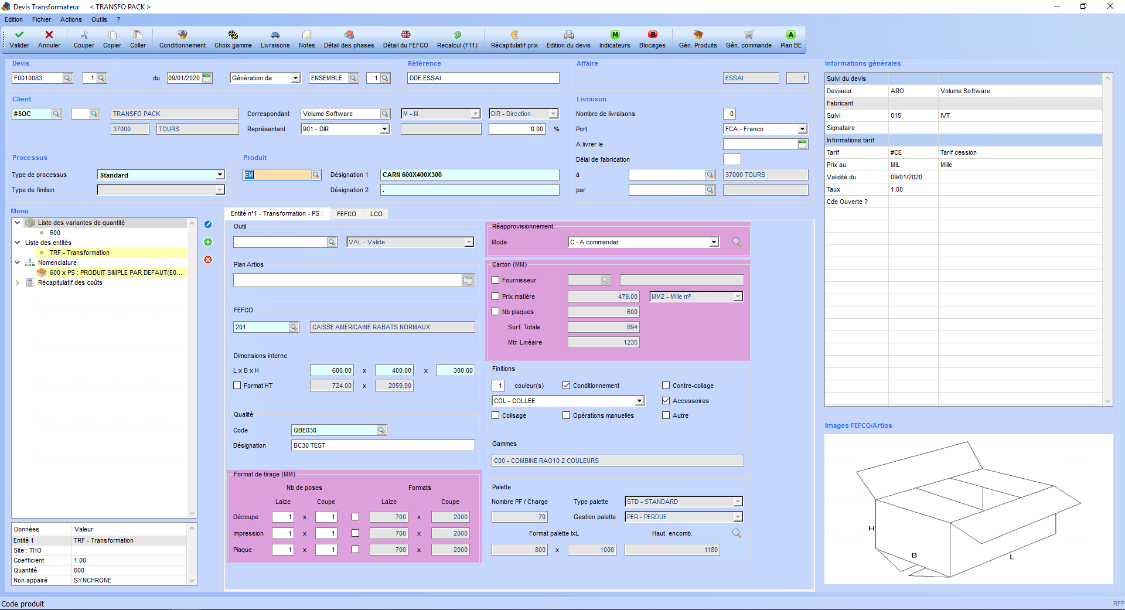Image resolution: width=1125 pixels, height=610 pixels.
Task: Collapse the Nomenclature tree node
Action: click(17, 263)
